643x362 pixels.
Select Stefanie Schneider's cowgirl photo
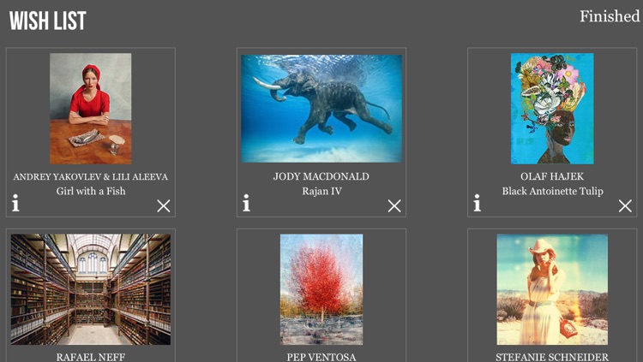pos(552,289)
